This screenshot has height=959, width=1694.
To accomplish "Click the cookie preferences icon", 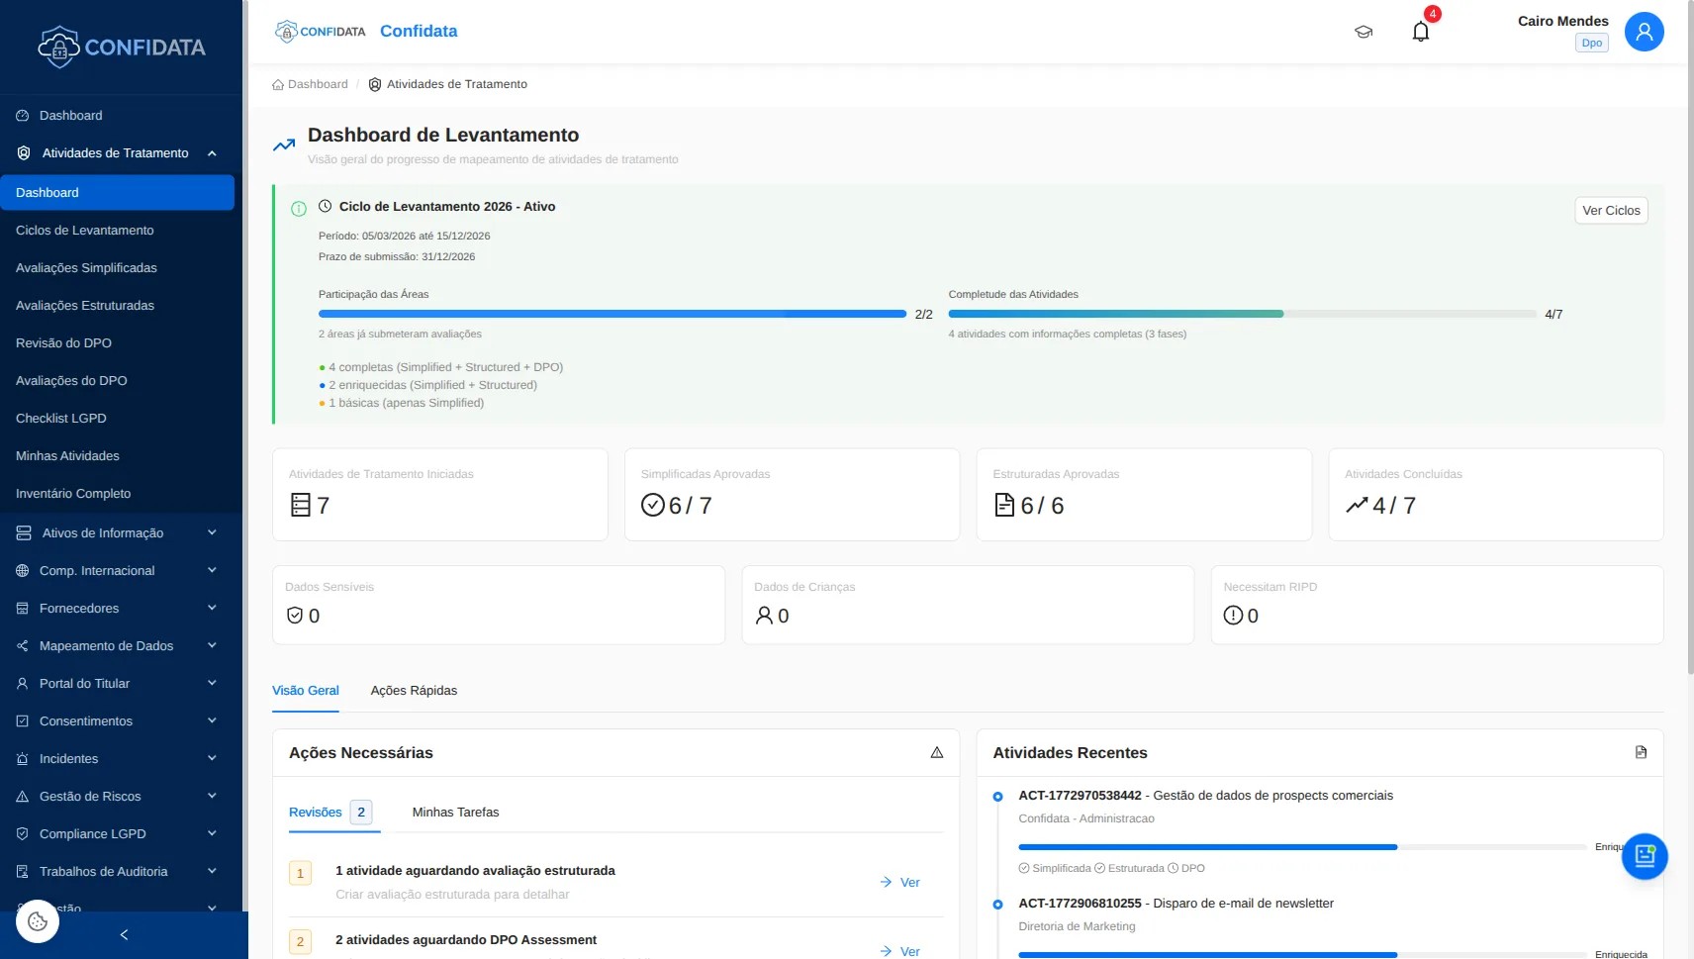I will pyautogui.click(x=38, y=921).
